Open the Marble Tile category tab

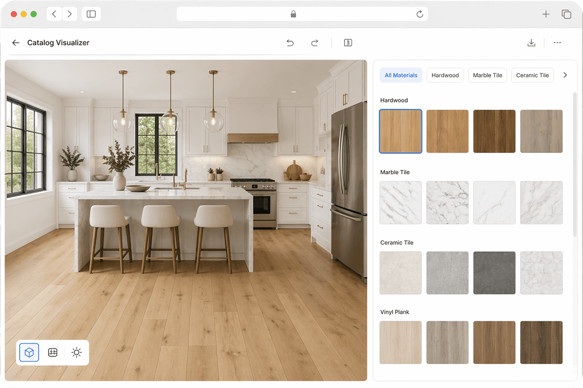(487, 75)
